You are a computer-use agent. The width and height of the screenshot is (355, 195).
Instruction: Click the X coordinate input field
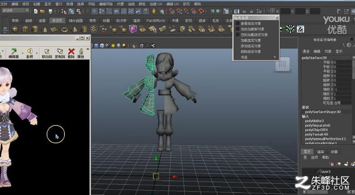pyautogui.click(x=285, y=11)
